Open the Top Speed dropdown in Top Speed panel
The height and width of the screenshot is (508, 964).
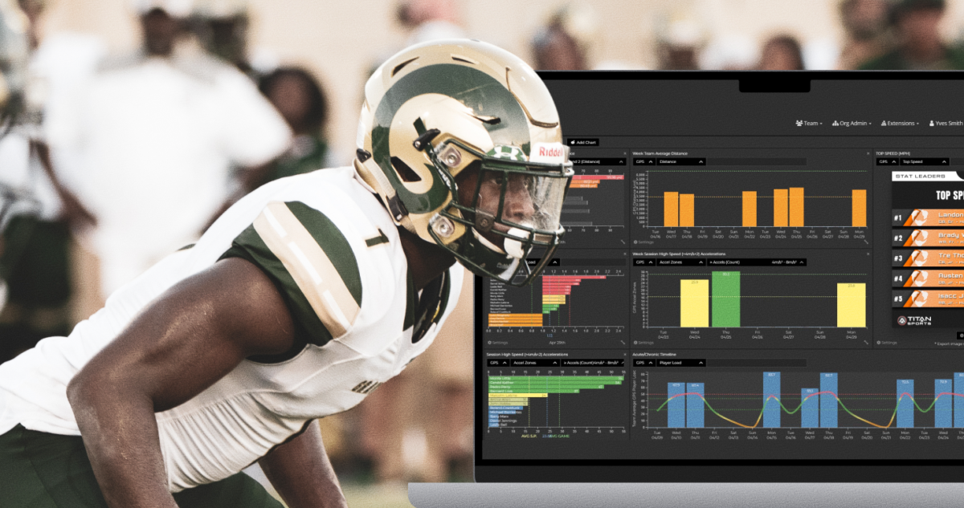tap(922, 161)
